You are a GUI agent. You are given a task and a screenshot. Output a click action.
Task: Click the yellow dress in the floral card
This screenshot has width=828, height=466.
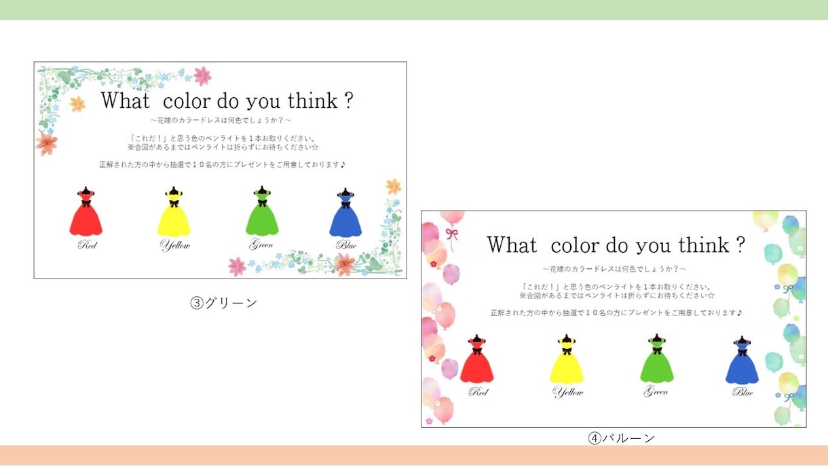174,211
